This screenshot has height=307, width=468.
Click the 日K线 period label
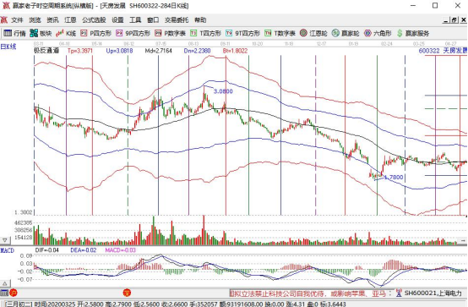coord(8,47)
